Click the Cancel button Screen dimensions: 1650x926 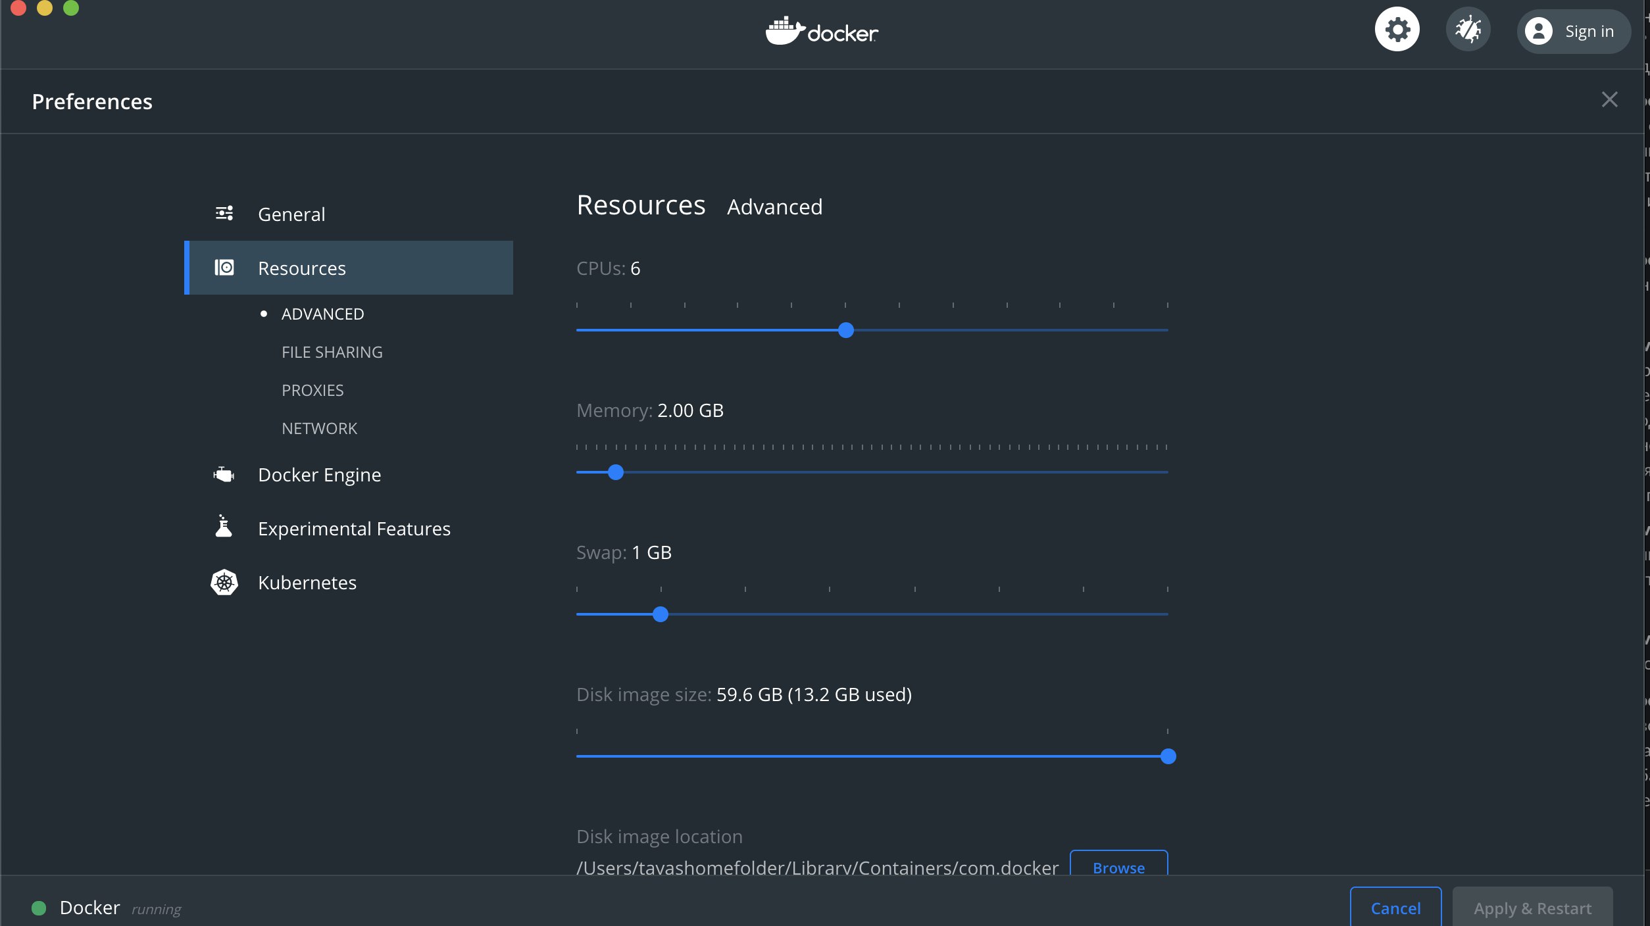pyautogui.click(x=1395, y=908)
